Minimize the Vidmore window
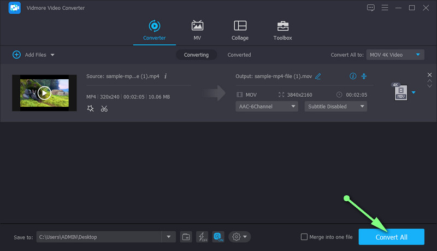The width and height of the screenshot is (437, 251). (398, 8)
